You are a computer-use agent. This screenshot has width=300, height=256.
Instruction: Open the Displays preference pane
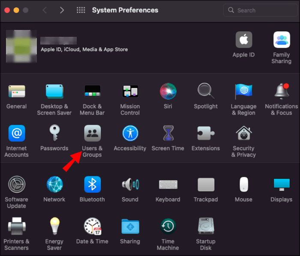(x=281, y=184)
